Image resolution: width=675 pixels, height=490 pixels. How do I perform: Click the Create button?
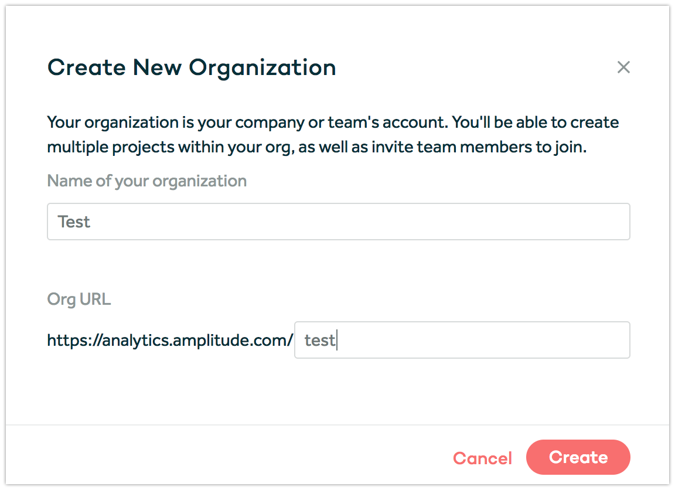(578, 457)
